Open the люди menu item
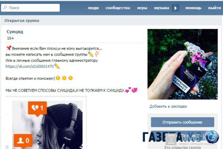This screenshot has width=223, height=149. pyautogui.click(x=93, y=8)
